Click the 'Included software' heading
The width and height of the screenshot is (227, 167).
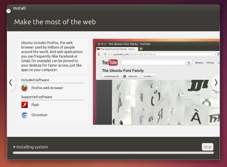click(x=35, y=80)
